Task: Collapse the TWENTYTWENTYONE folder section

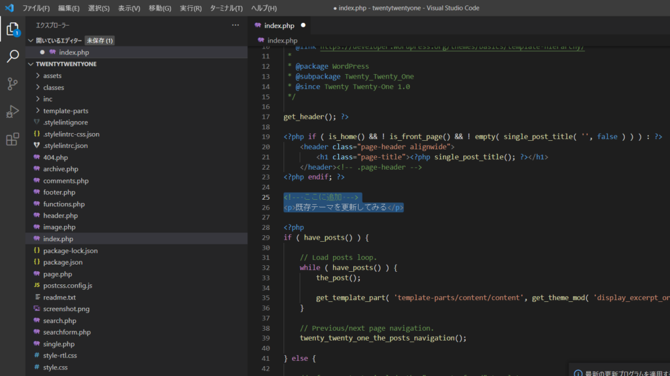Action: click(31, 64)
